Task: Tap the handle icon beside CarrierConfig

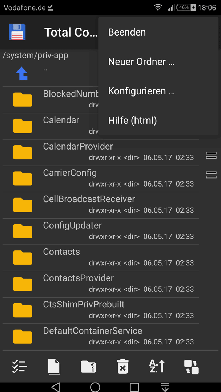Action: click(x=211, y=175)
